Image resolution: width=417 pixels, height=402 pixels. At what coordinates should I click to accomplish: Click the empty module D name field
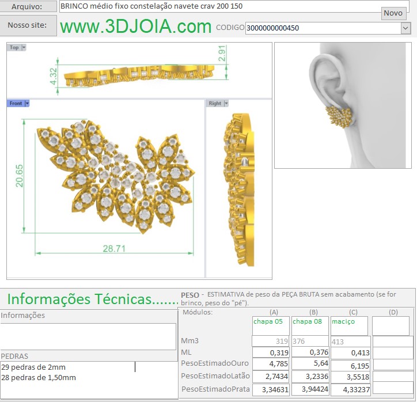click(x=391, y=325)
